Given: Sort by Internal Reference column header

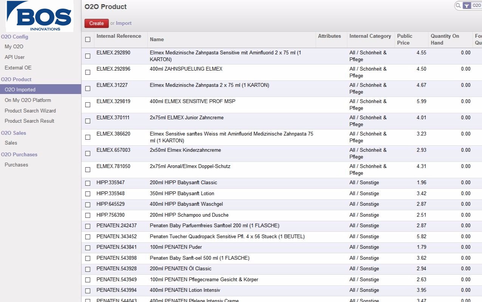Looking at the screenshot, I should [x=118, y=36].
